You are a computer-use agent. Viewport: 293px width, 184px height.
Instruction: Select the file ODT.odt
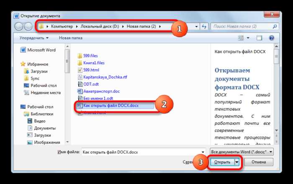tap(88, 84)
